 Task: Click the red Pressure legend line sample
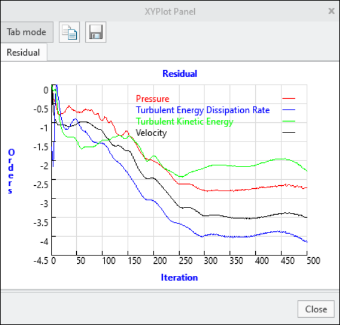pos(289,99)
